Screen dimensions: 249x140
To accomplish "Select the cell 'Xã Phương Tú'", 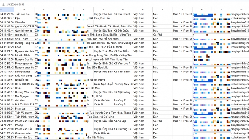I will tap(123, 129).
